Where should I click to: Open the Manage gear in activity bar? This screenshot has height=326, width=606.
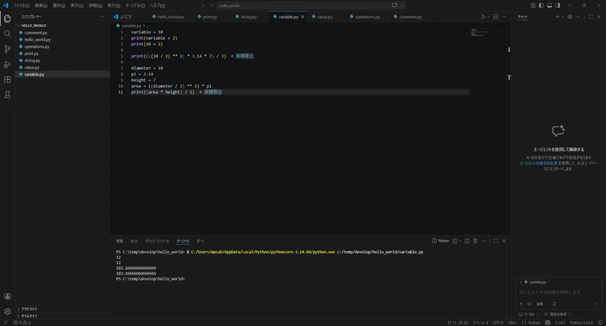coord(7,311)
